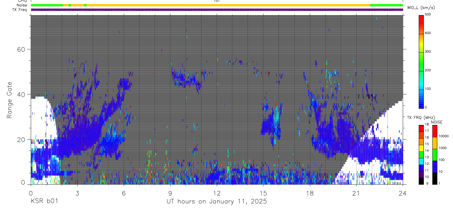Screen dimensions: 453x209
Task: Click the 200 label on WID colorbar
Action: point(428,70)
